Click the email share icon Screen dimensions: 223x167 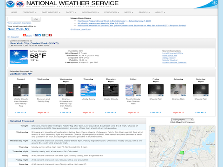(47, 35)
